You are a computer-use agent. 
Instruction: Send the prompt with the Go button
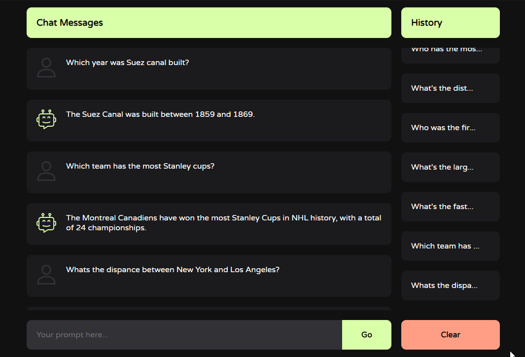[x=367, y=334]
